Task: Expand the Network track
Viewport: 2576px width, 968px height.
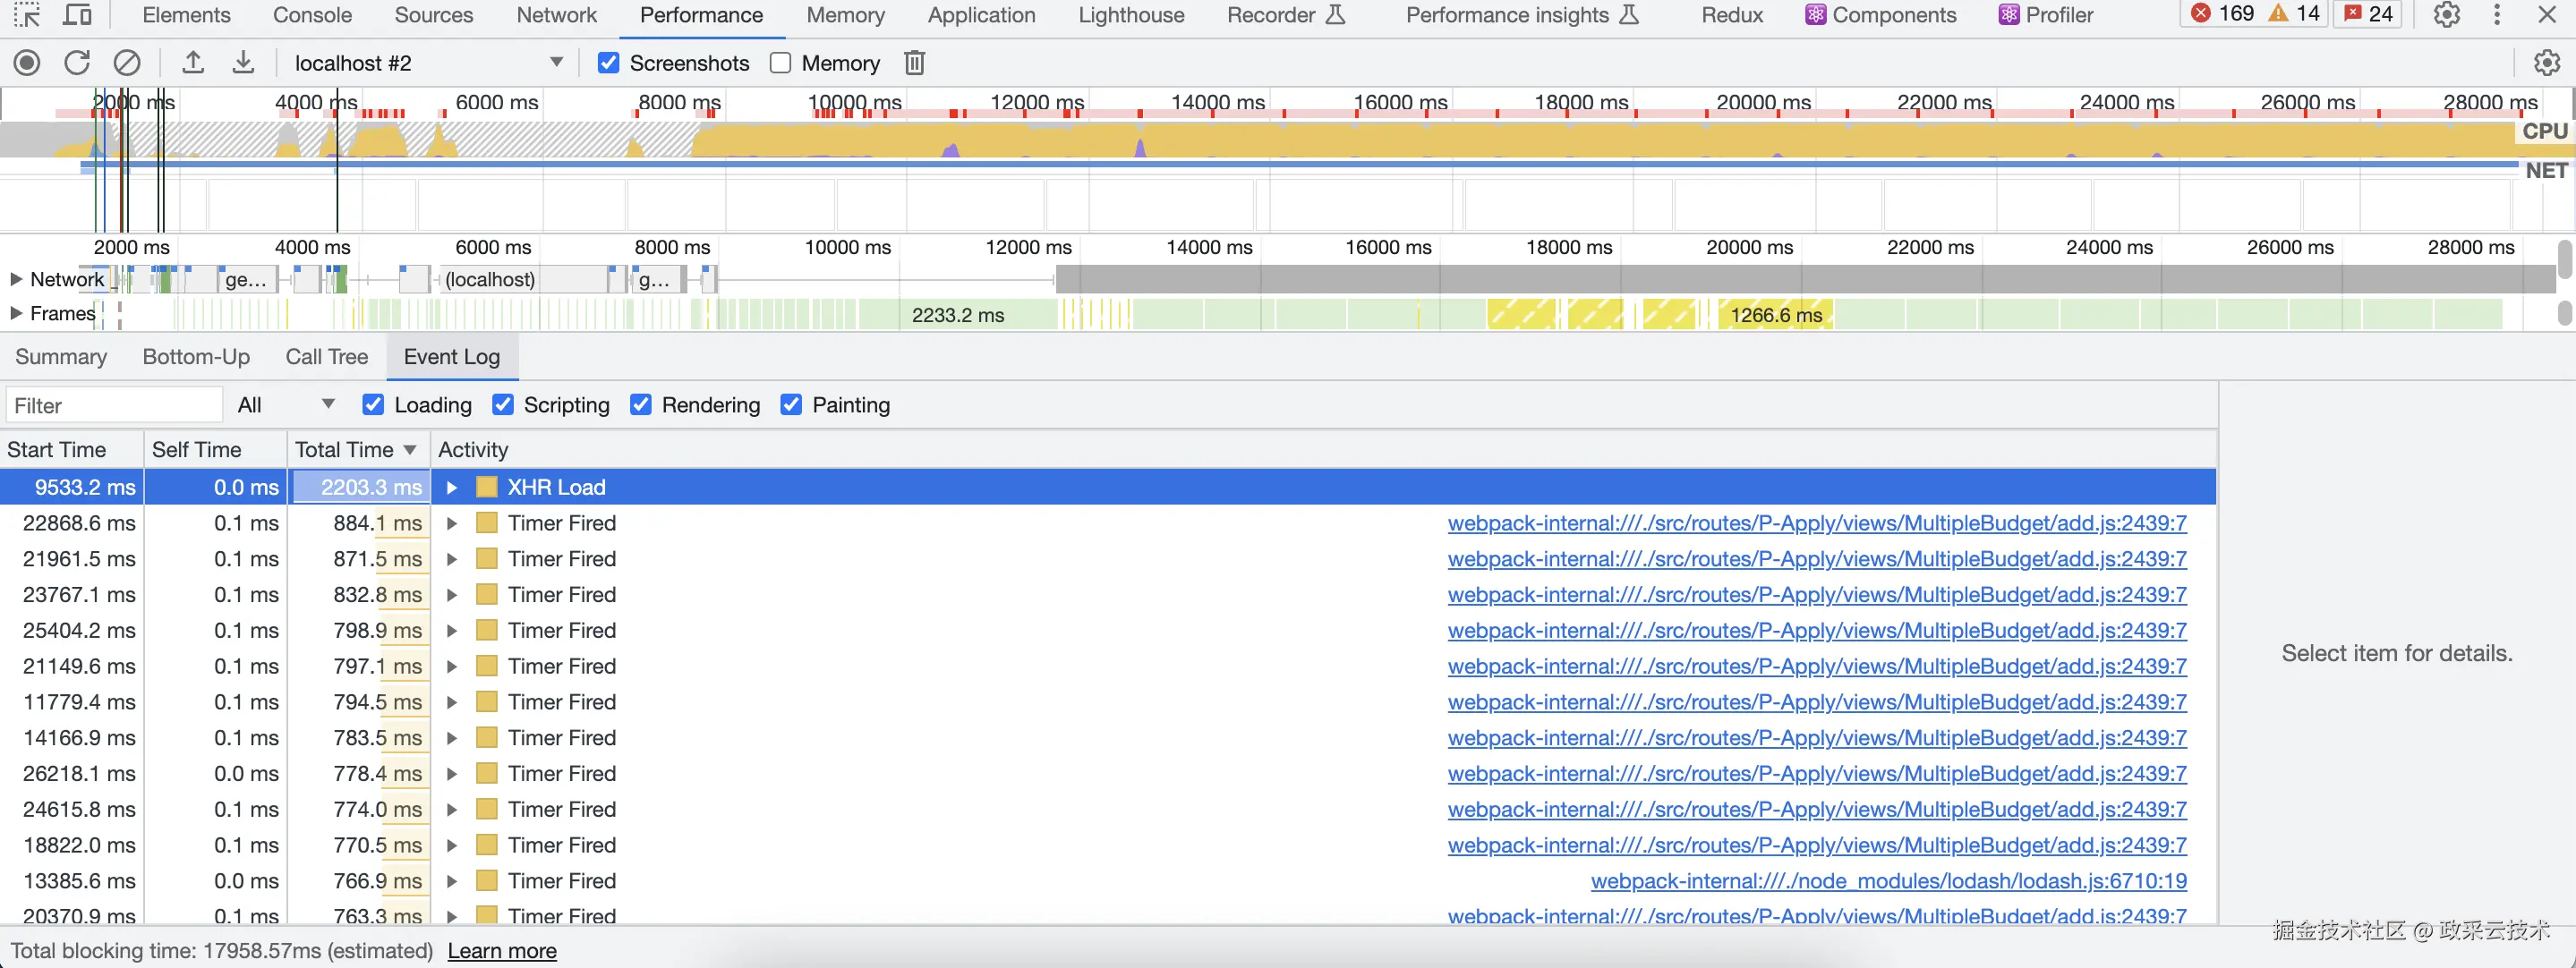Action: [16, 280]
